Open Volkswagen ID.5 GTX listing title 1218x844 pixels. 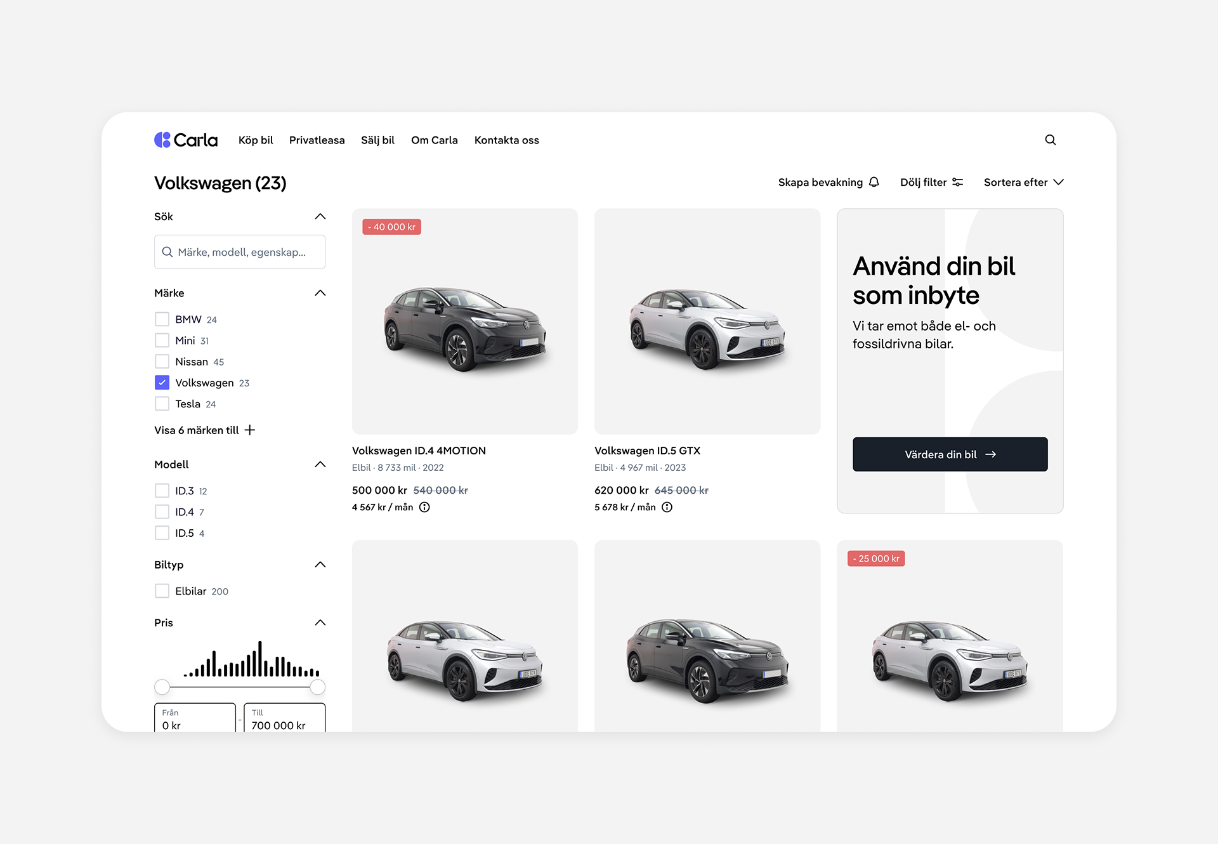pos(647,451)
